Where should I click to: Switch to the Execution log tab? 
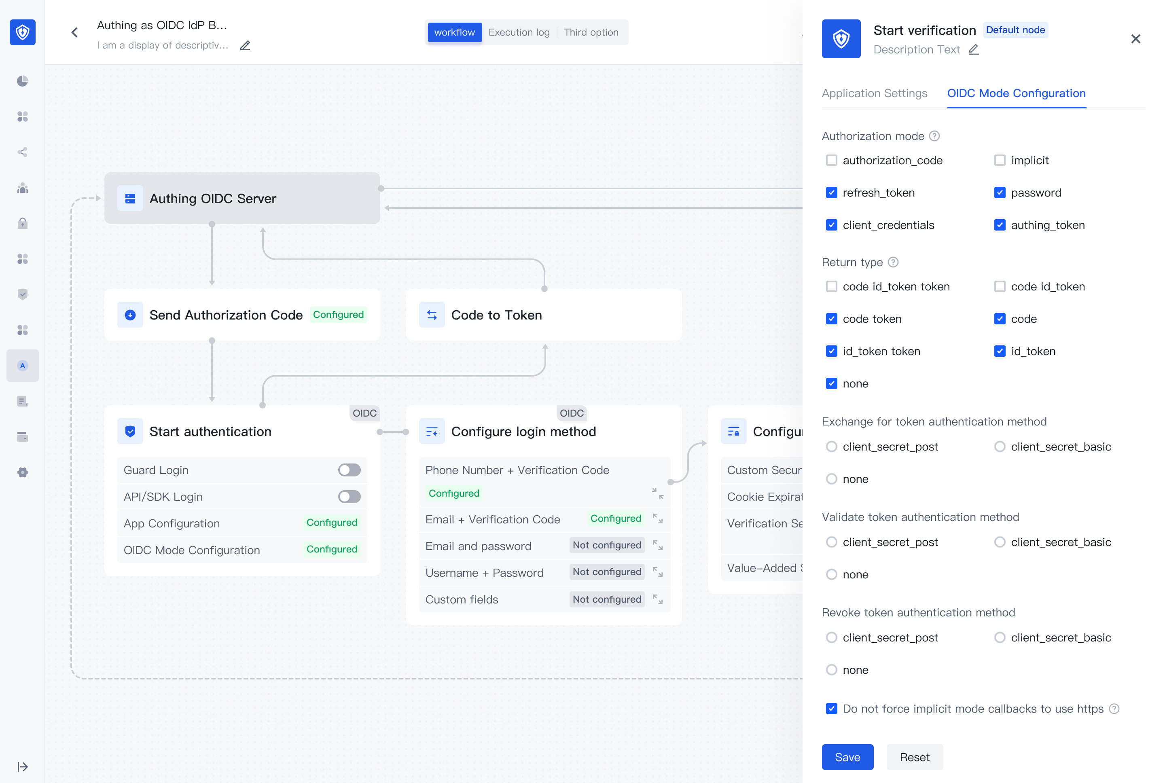tap(519, 32)
